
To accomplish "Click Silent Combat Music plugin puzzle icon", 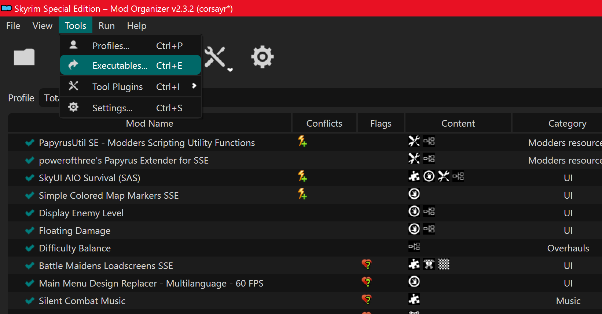I will click(414, 299).
